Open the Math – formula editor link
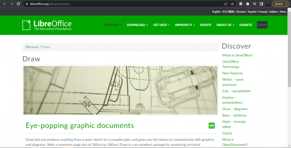Image resolution: width=291 pixels, height=148 pixels. (x=234, y=124)
